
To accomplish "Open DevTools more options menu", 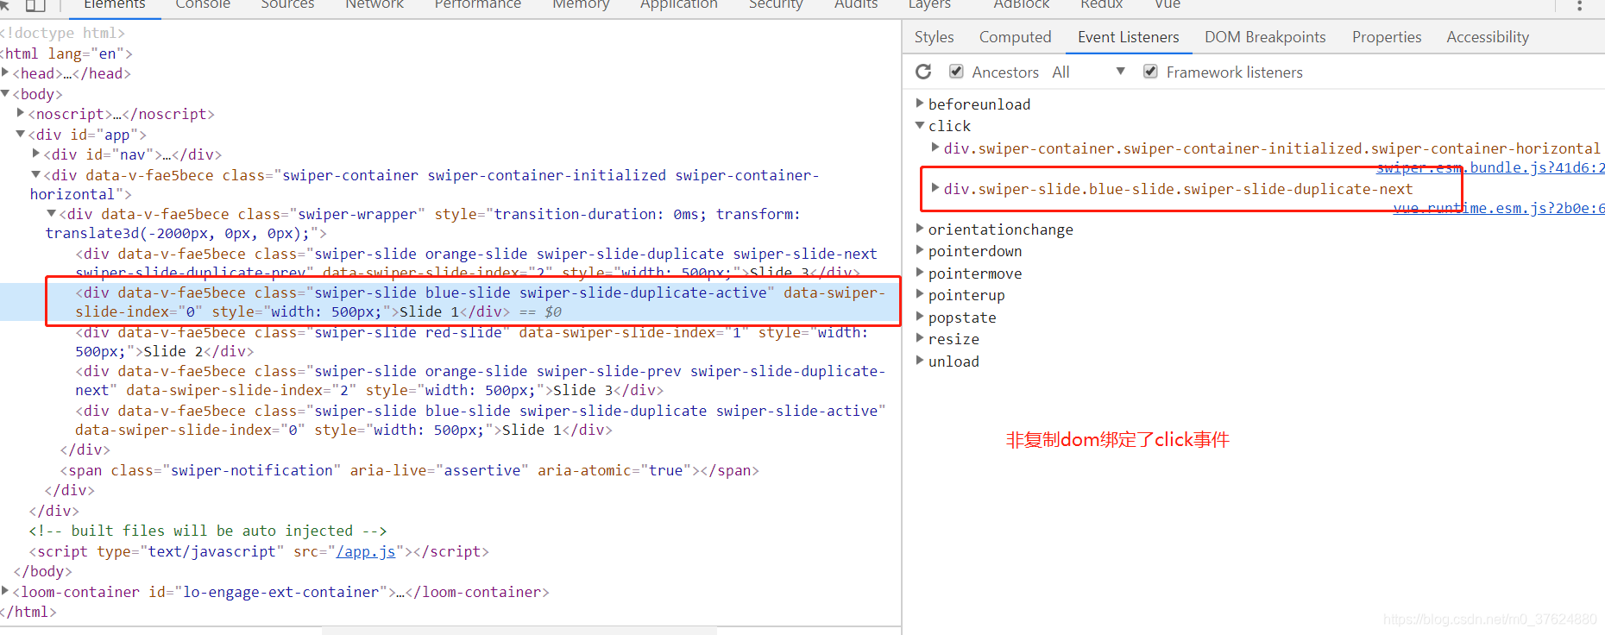I will (1580, 5).
